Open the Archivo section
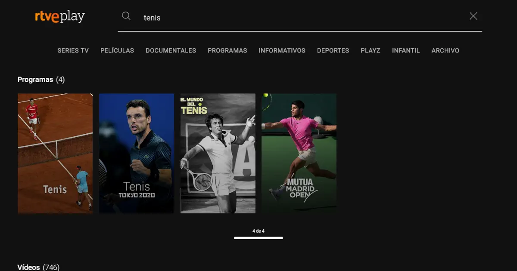The image size is (517, 271). tap(445, 50)
